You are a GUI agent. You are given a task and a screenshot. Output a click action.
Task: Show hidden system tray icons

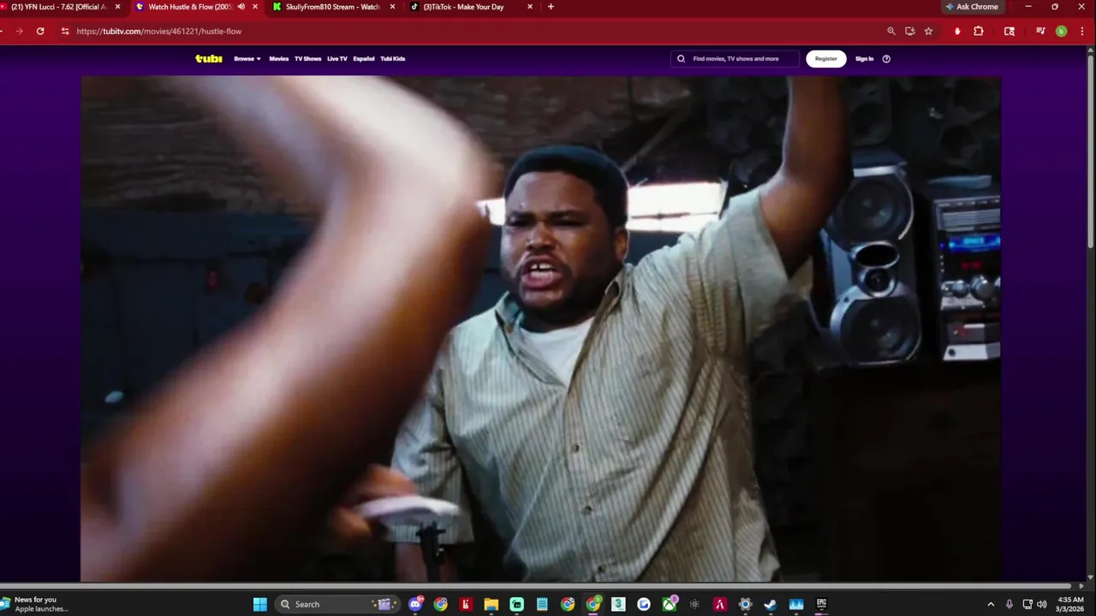[x=991, y=604]
